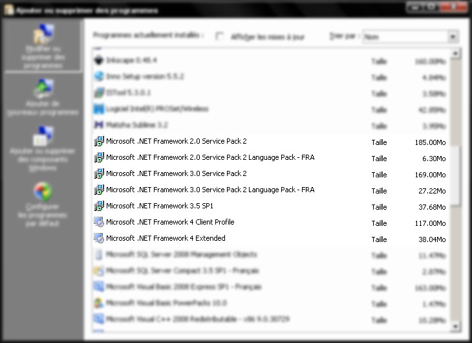Click the Inkscape 0.48.4 program icon

[99, 60]
